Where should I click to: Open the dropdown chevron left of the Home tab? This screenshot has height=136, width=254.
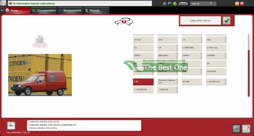(2, 10)
